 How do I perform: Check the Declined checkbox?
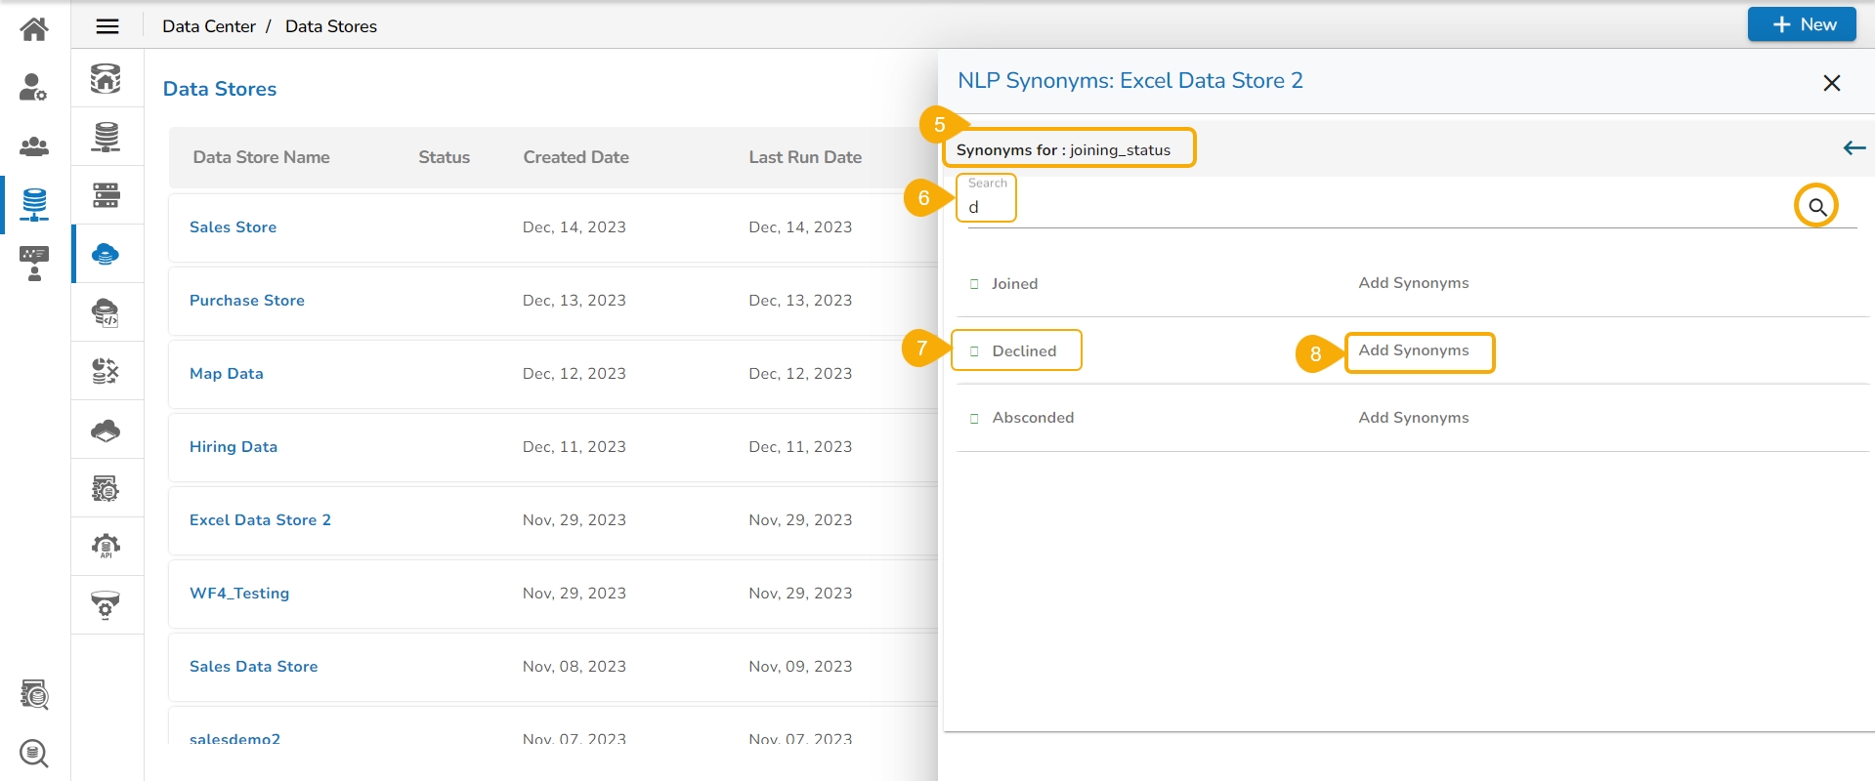tap(974, 351)
